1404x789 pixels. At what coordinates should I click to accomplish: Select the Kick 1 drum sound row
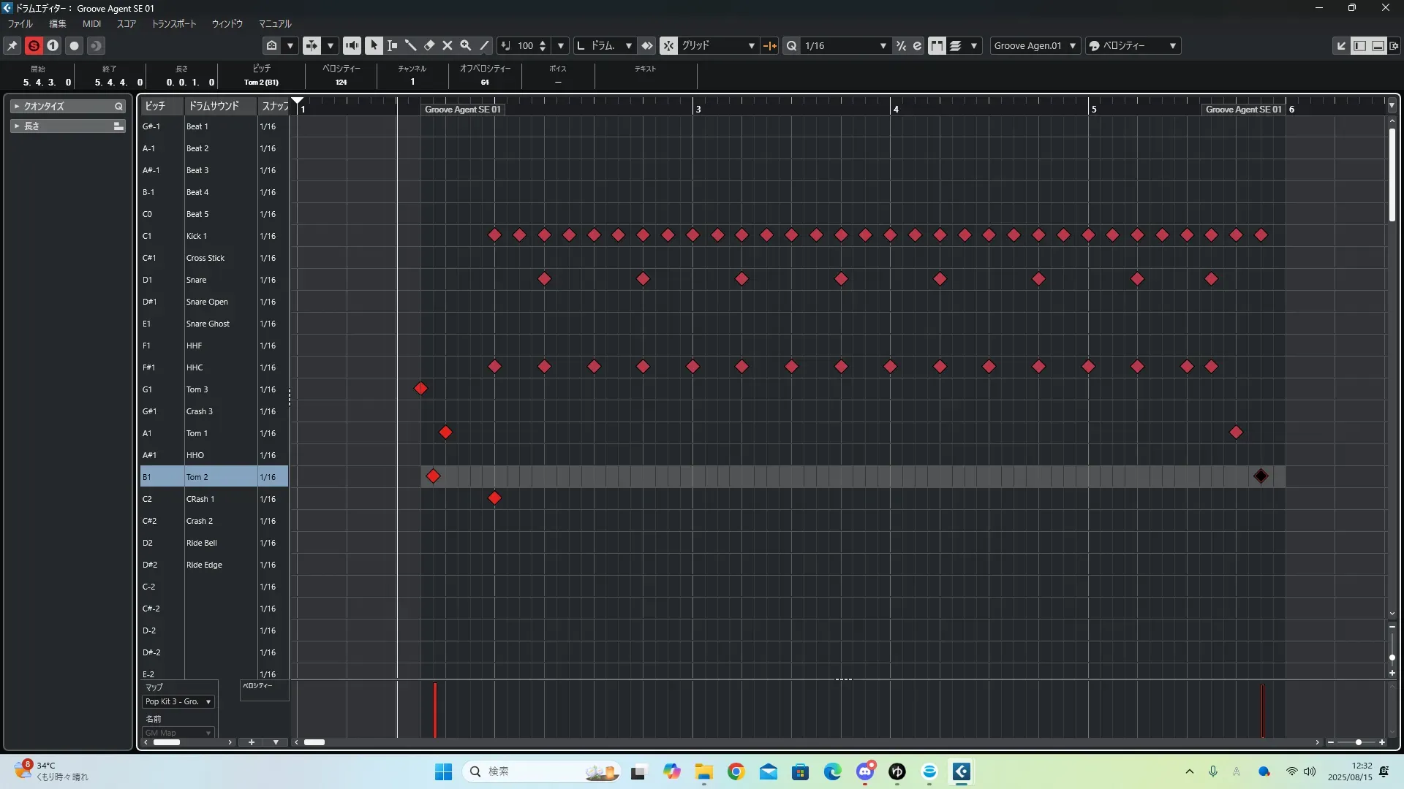coord(197,236)
